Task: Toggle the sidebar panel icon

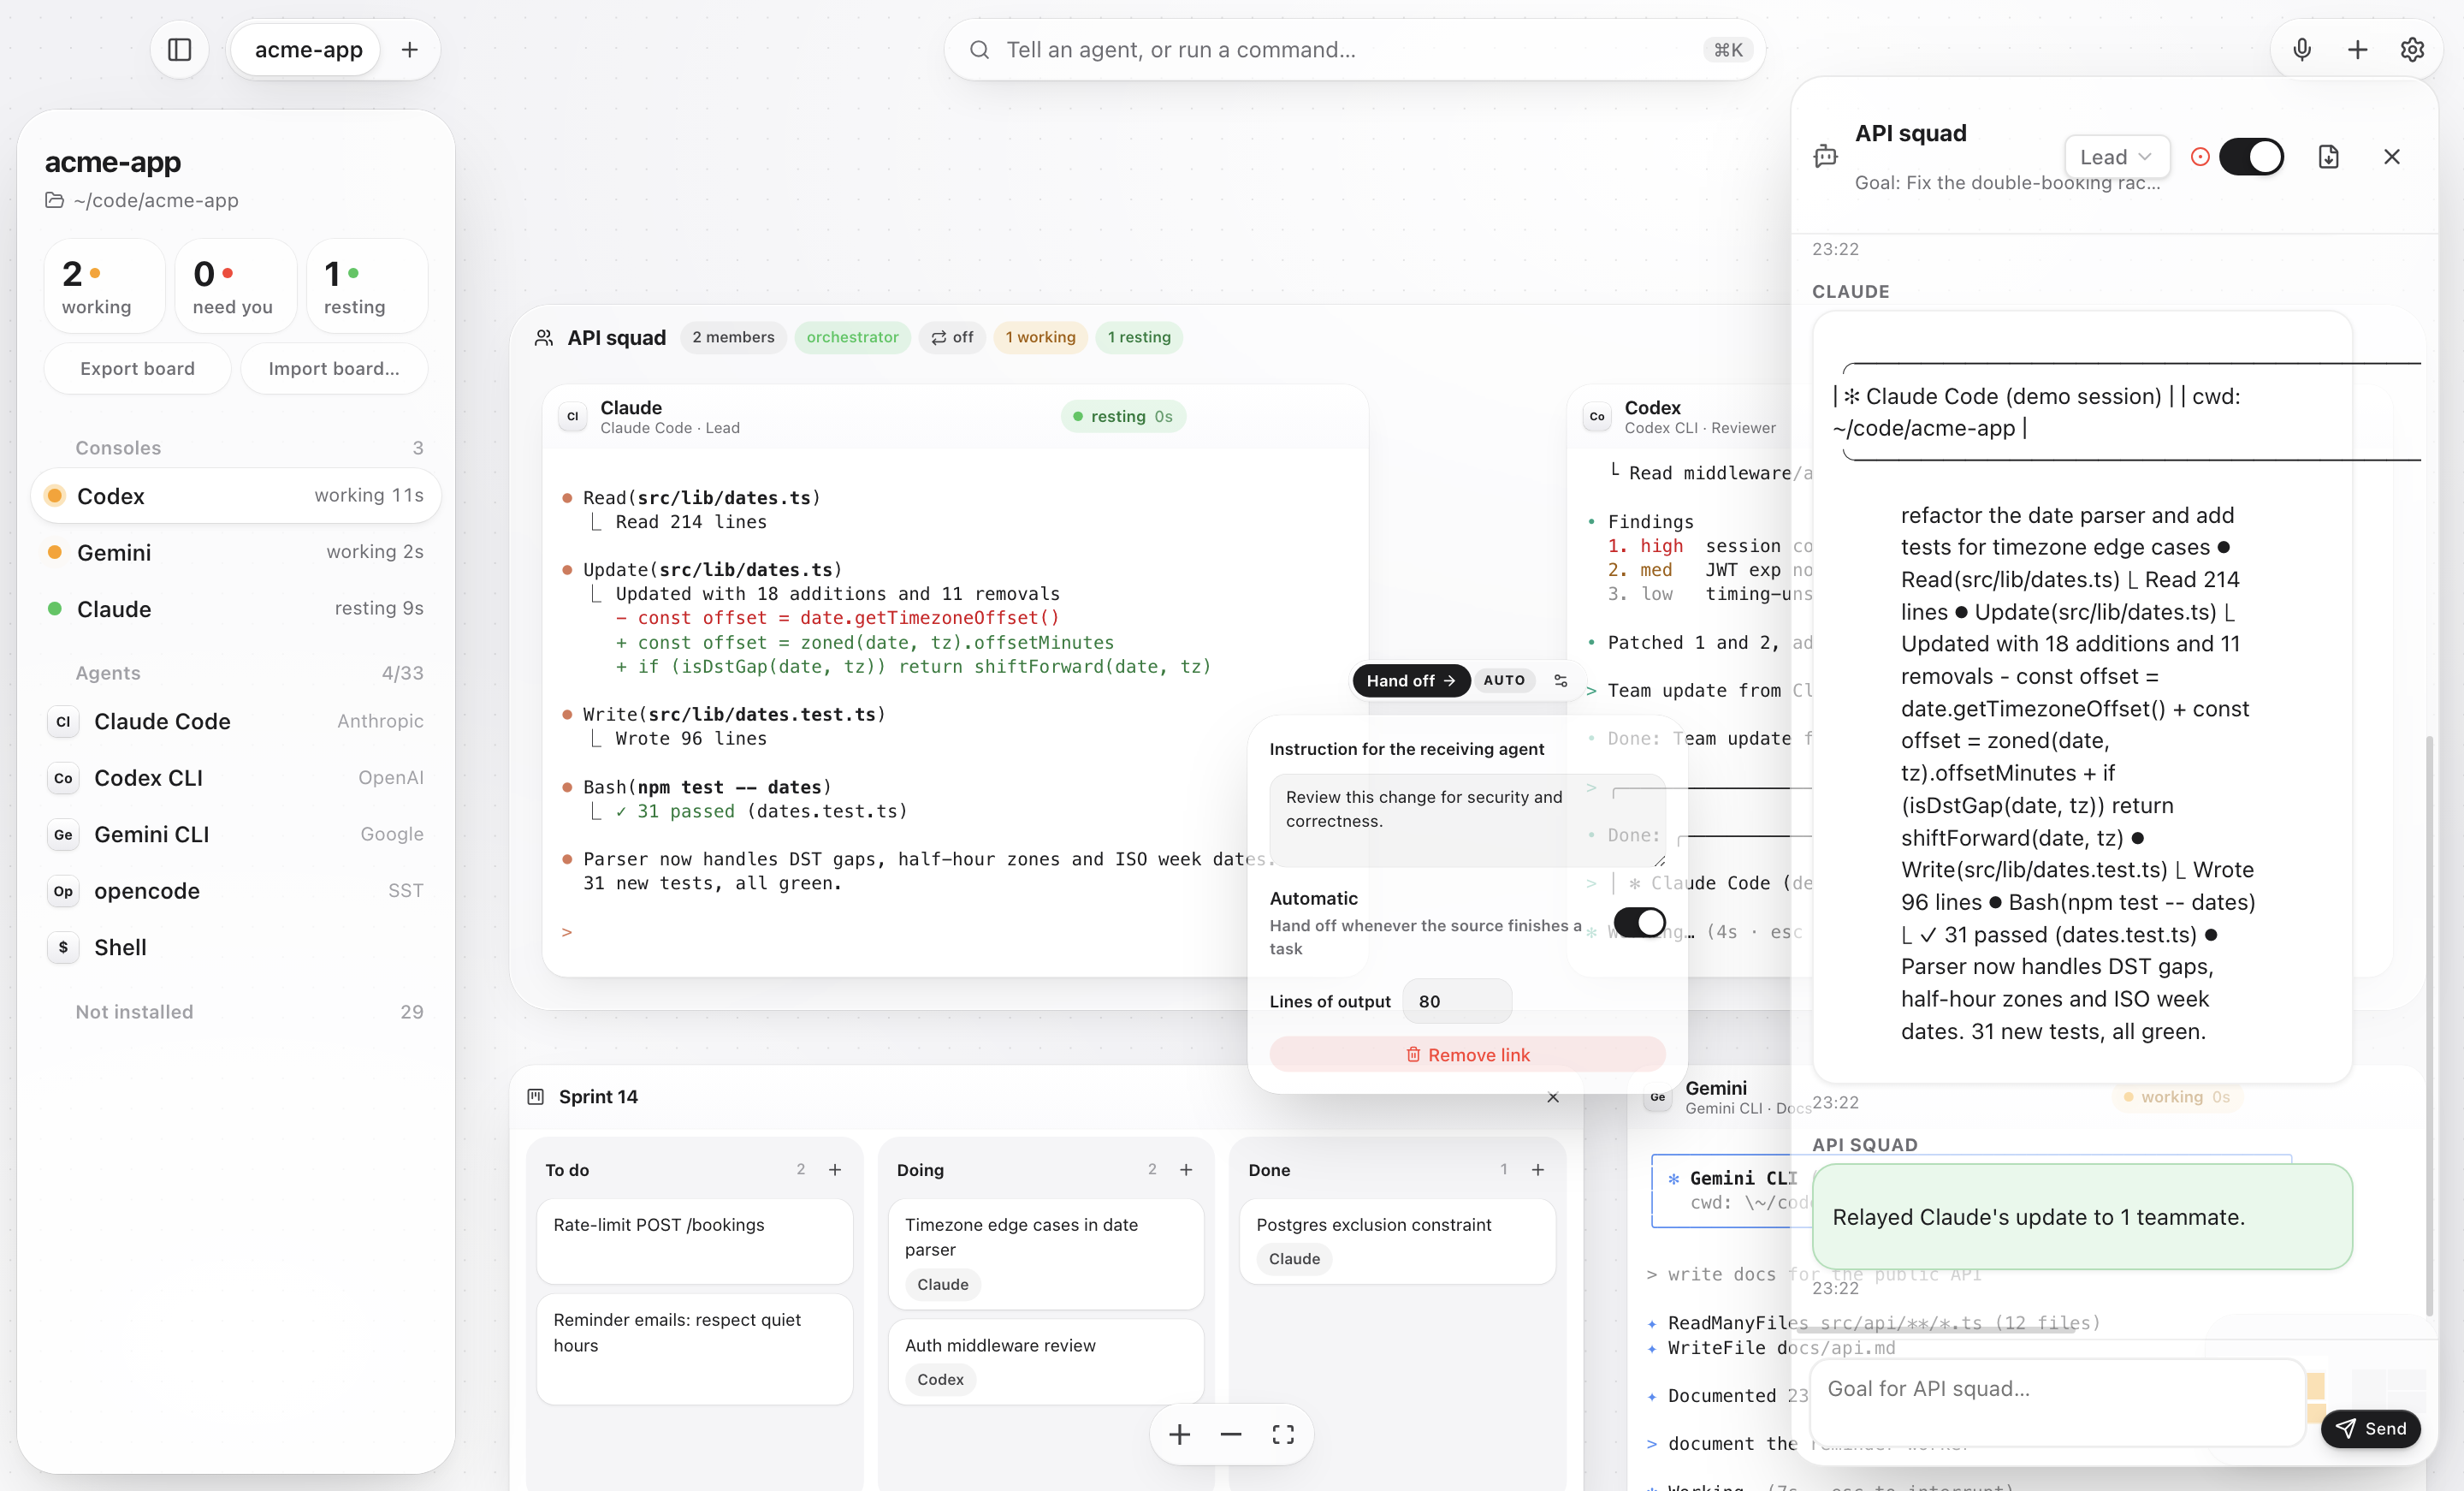Action: (179, 50)
